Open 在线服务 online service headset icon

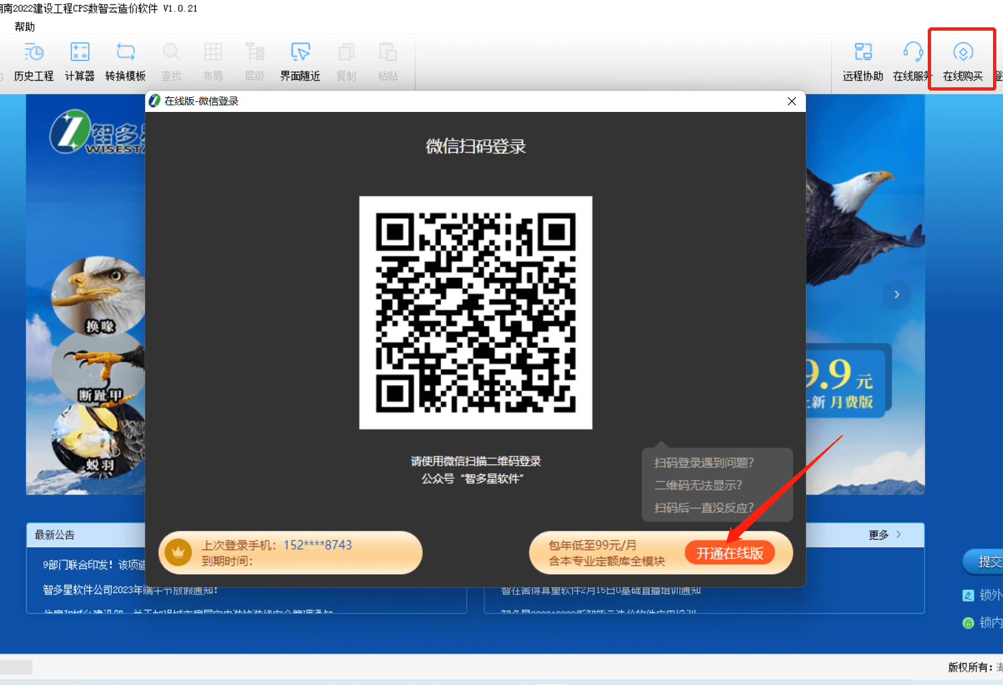point(912,61)
